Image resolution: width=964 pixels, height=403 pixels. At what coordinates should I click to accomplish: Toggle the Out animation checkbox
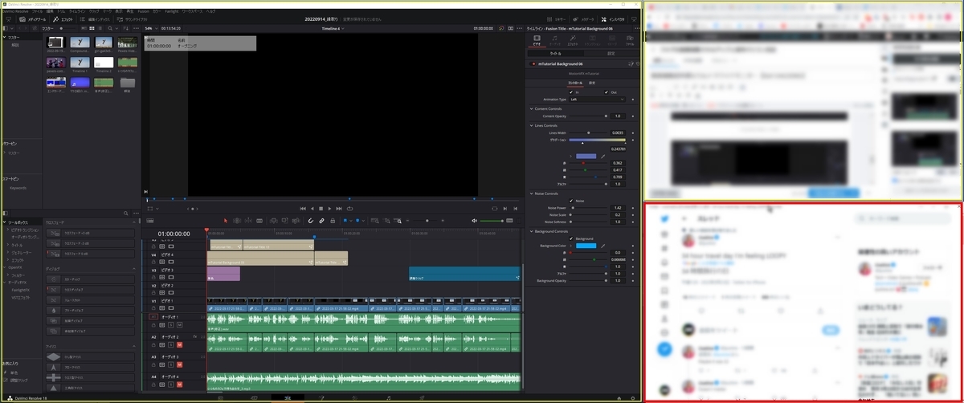click(606, 92)
